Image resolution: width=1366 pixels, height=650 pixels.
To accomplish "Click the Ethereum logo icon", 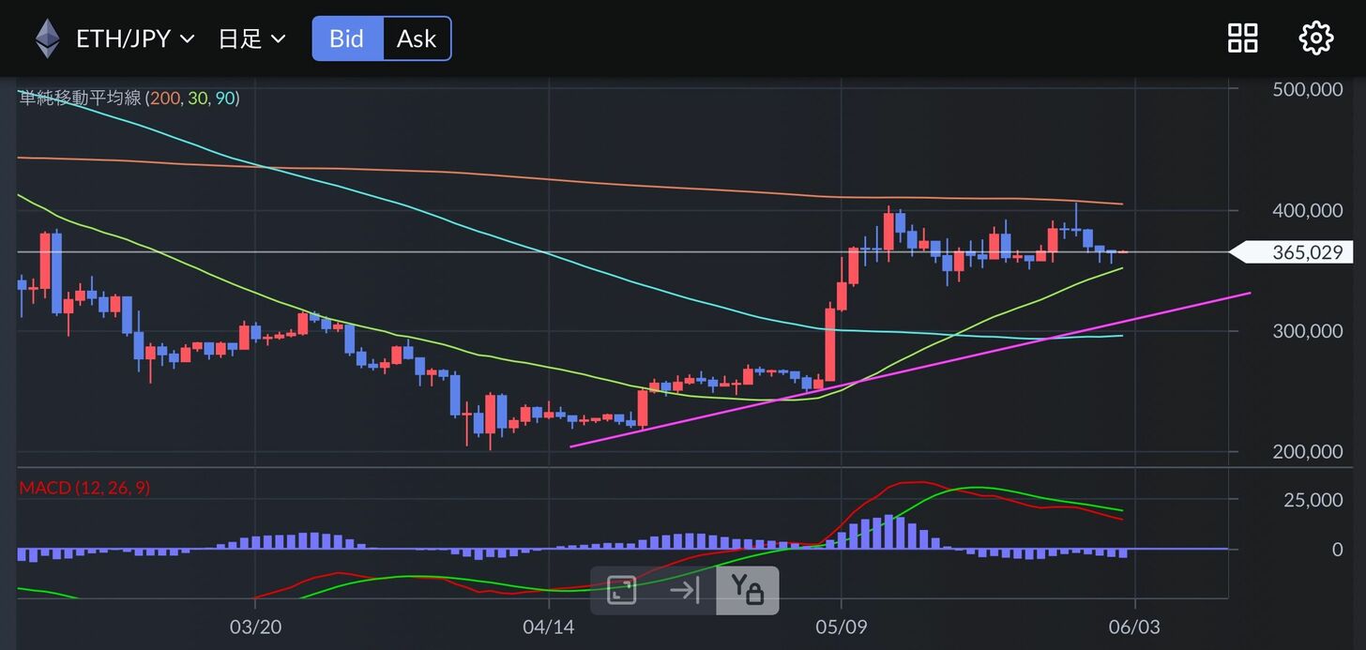I will click(47, 38).
